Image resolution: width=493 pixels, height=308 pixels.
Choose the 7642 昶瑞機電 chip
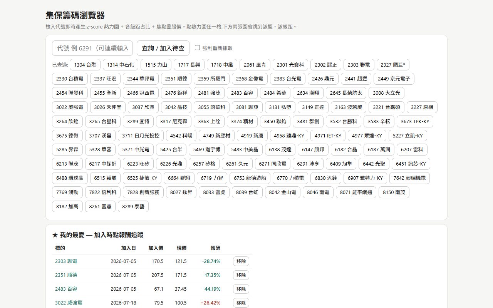click(409, 178)
